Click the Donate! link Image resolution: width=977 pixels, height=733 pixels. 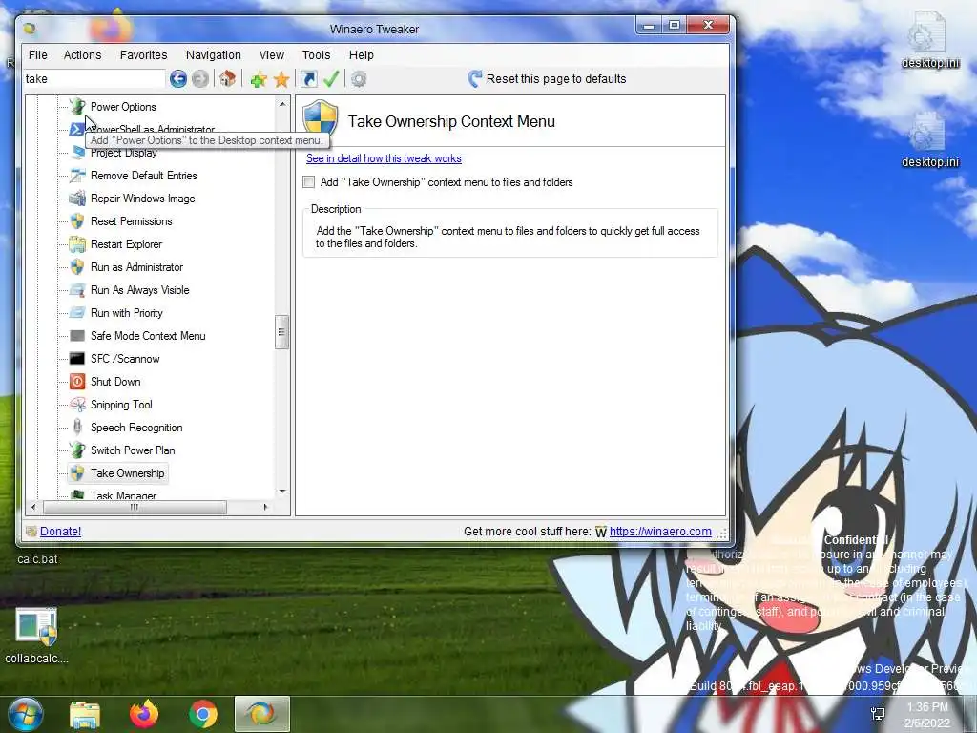(x=60, y=531)
